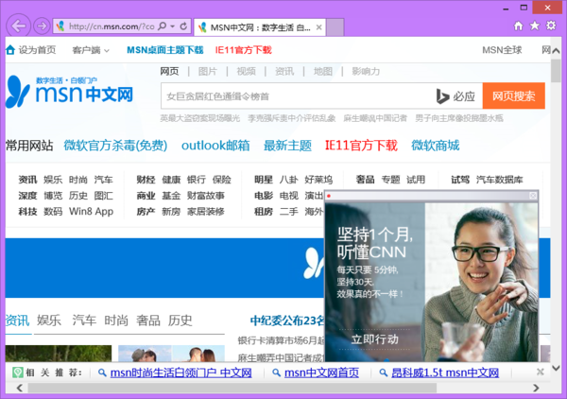567x399 pixels.
Task: Click the green map pin recommendation icon
Action: coord(18,373)
